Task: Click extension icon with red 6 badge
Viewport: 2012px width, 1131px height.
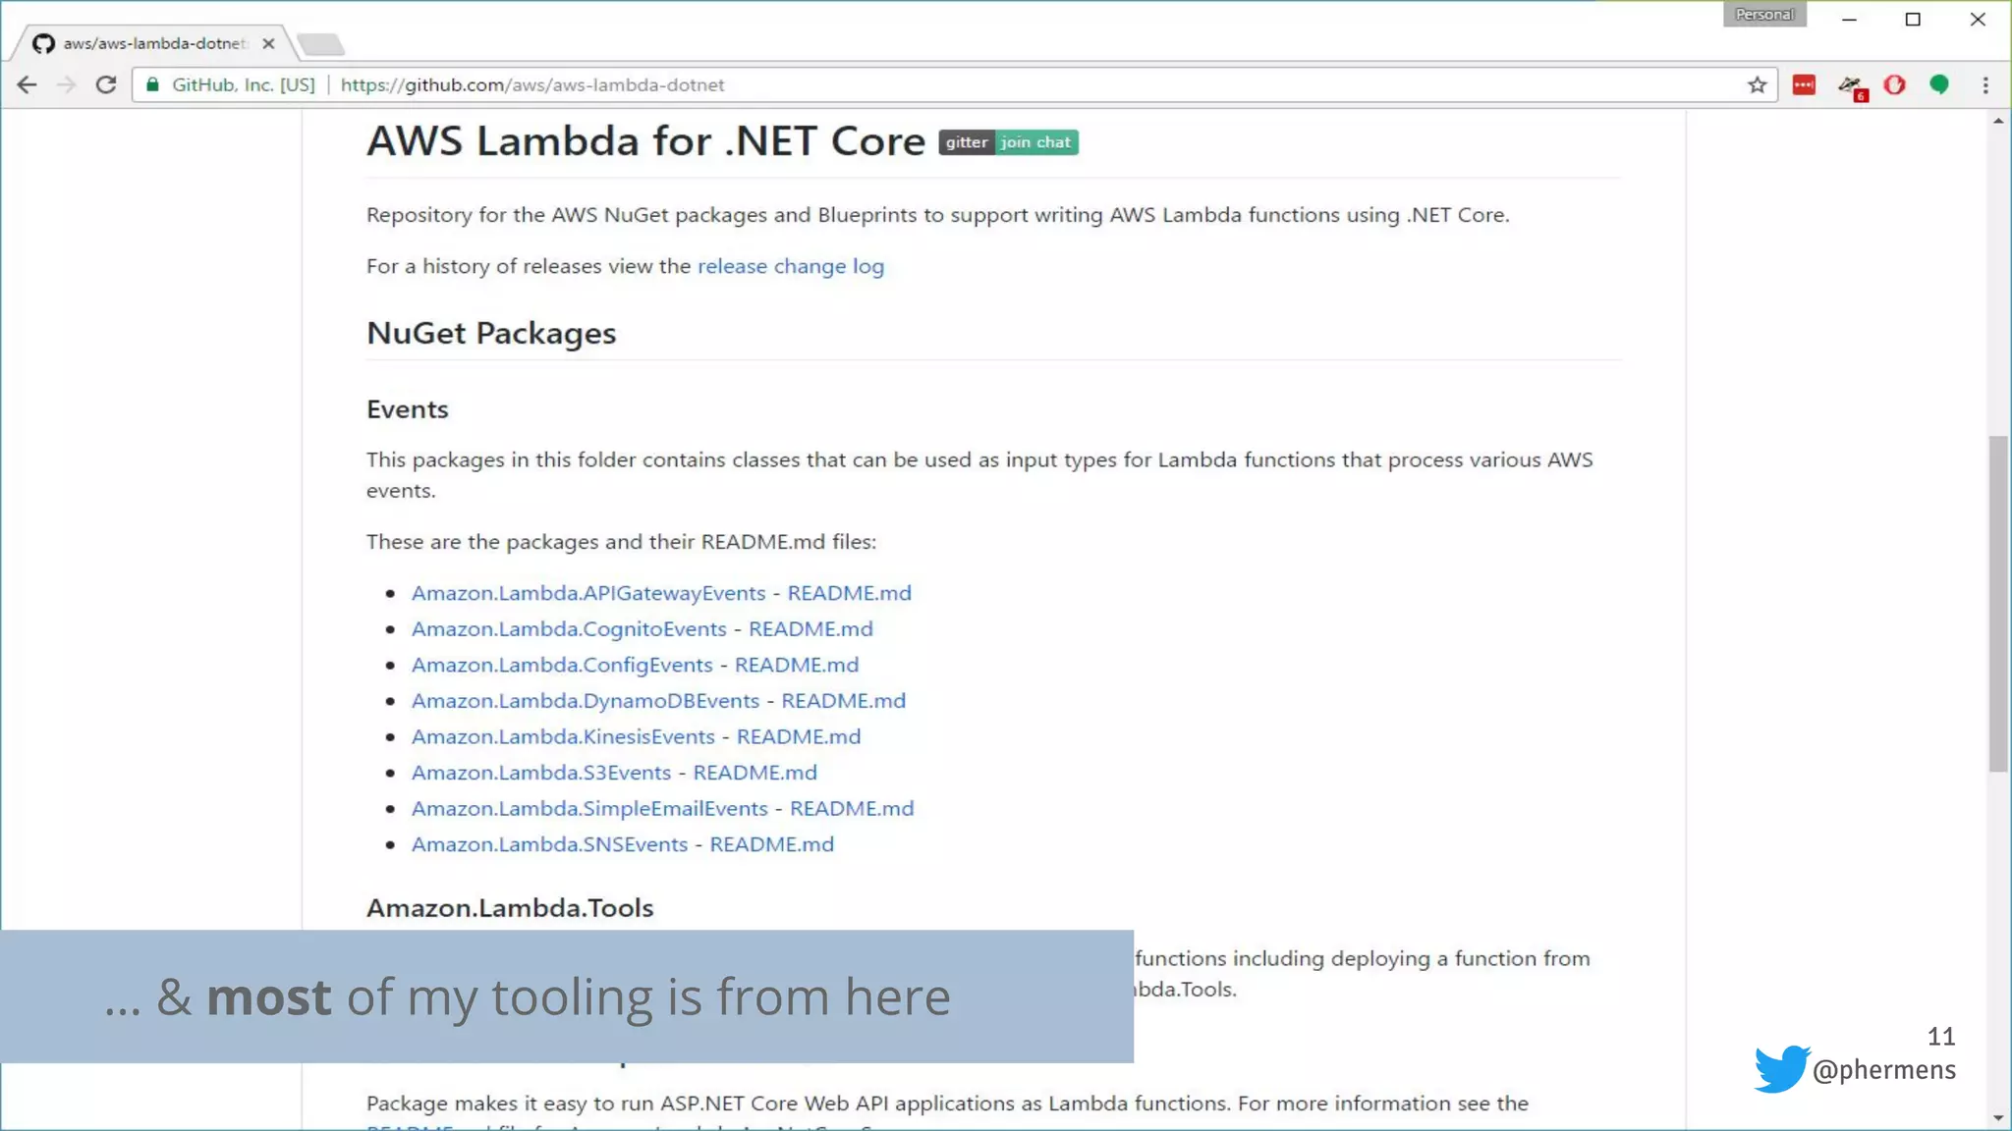Action: pos(1851,86)
